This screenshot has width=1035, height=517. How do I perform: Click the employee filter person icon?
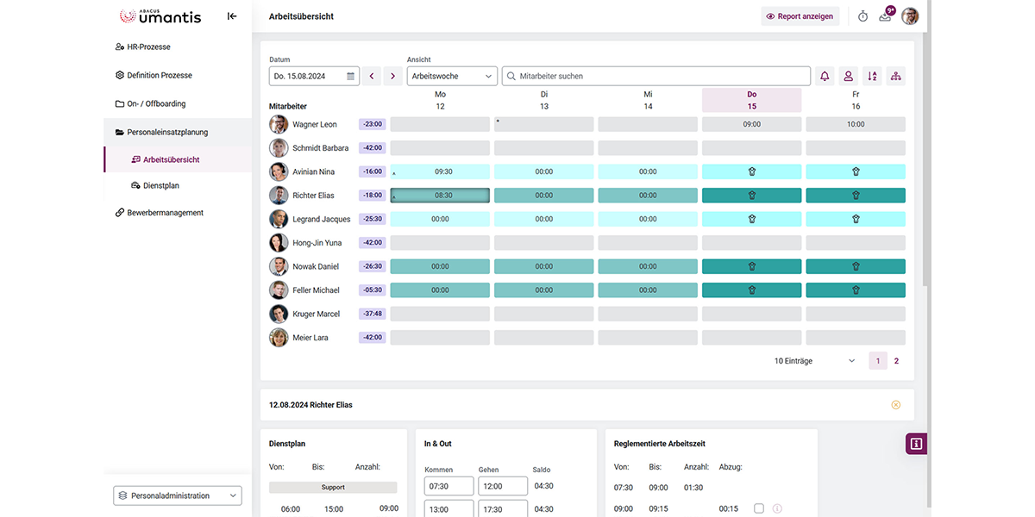point(848,76)
